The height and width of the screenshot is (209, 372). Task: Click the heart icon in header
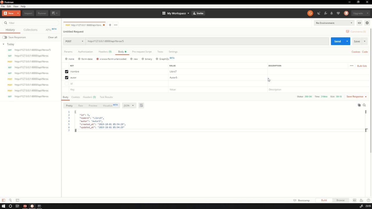point(338,13)
